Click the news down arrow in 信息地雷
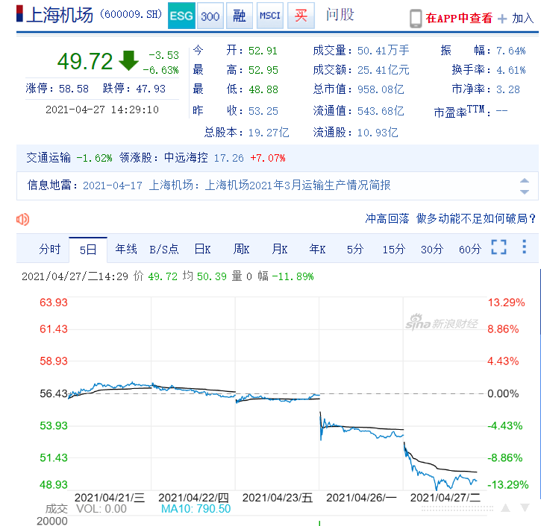This screenshot has height=526, width=541. click(x=525, y=192)
